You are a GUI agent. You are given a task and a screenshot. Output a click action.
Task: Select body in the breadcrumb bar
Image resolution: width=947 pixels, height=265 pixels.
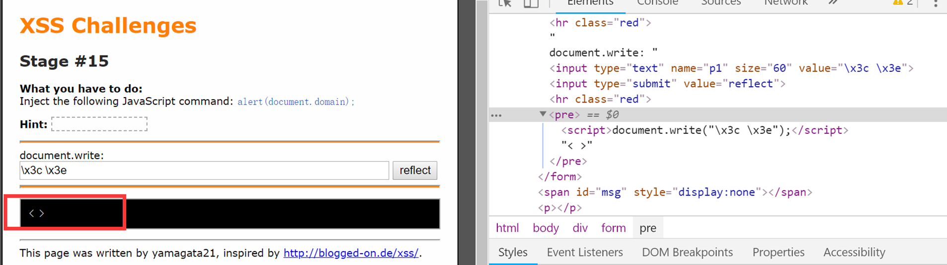click(x=546, y=228)
